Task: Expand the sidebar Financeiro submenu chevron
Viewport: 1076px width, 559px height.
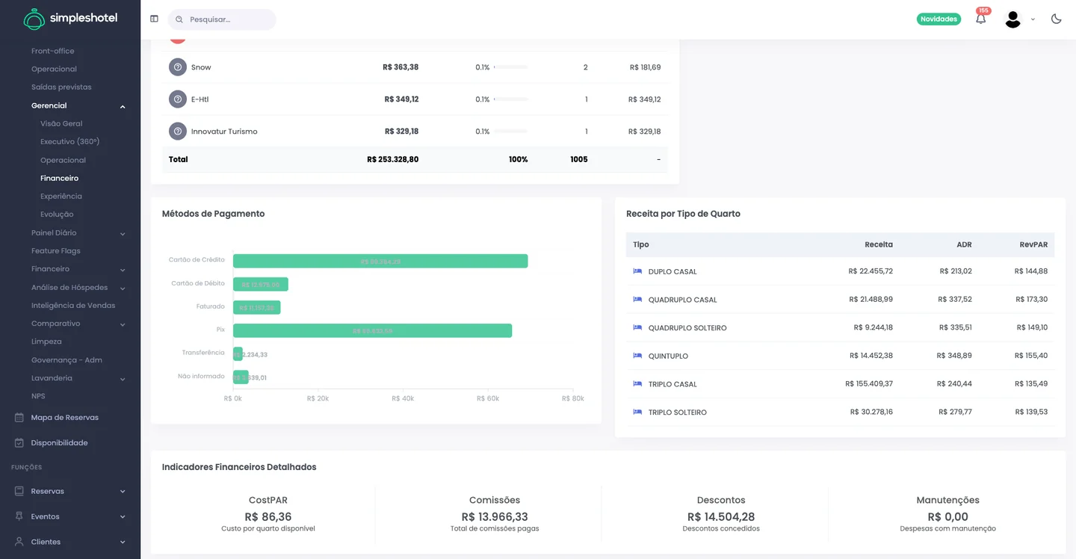Action: point(123,270)
